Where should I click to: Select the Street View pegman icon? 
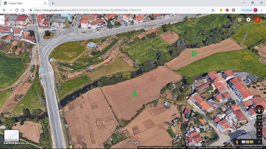pyautogui.click(x=237, y=142)
